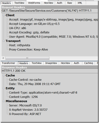This screenshot has height=123, width=99.
Task: Click the Request Headers section title
Action: pos(13,7)
